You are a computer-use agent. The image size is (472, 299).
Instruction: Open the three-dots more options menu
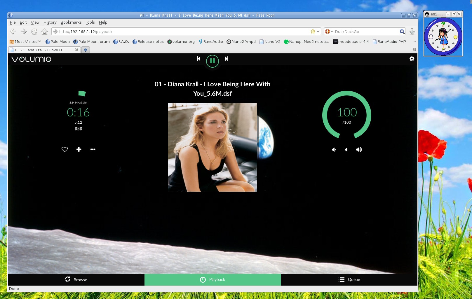(x=93, y=149)
